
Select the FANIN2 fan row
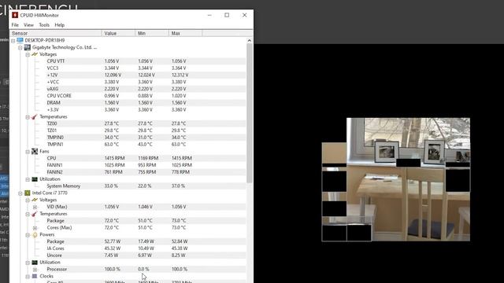pyautogui.click(x=128, y=172)
